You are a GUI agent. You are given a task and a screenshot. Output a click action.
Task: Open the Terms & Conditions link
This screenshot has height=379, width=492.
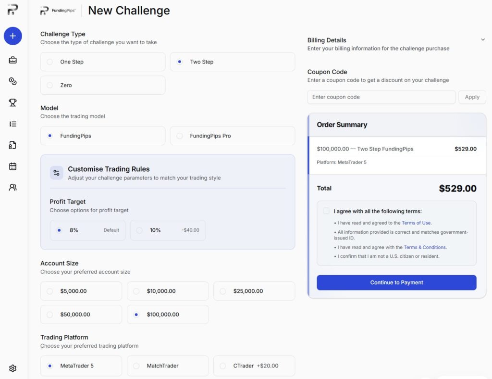click(x=425, y=247)
